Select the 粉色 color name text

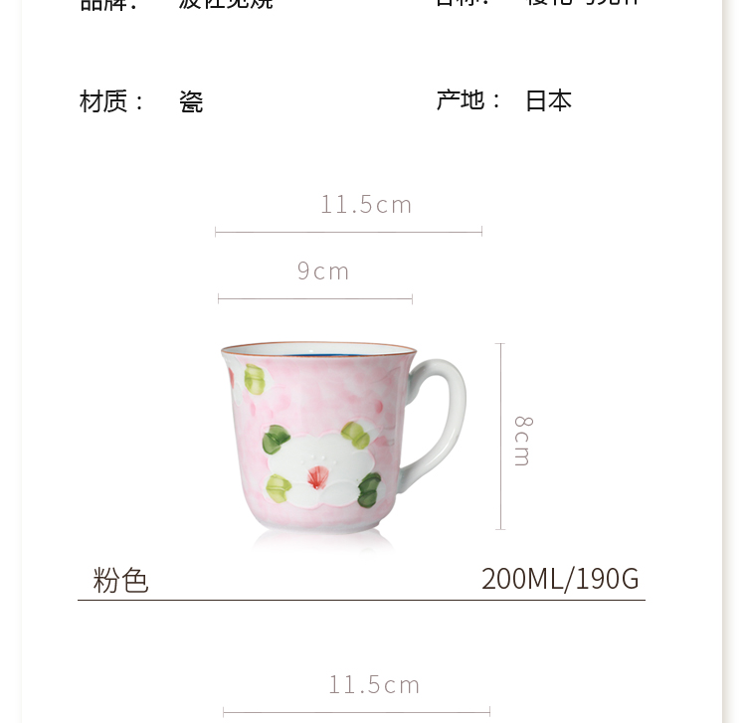coord(120,580)
